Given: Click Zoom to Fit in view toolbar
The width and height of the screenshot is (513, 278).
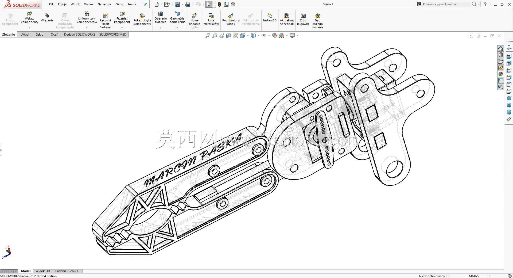Looking at the screenshot, I should pyautogui.click(x=208, y=36).
